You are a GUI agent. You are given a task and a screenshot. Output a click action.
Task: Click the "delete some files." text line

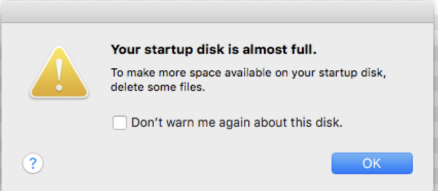coord(158,87)
